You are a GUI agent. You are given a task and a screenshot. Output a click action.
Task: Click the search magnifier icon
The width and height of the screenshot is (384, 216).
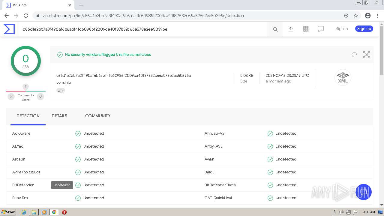(275, 29)
